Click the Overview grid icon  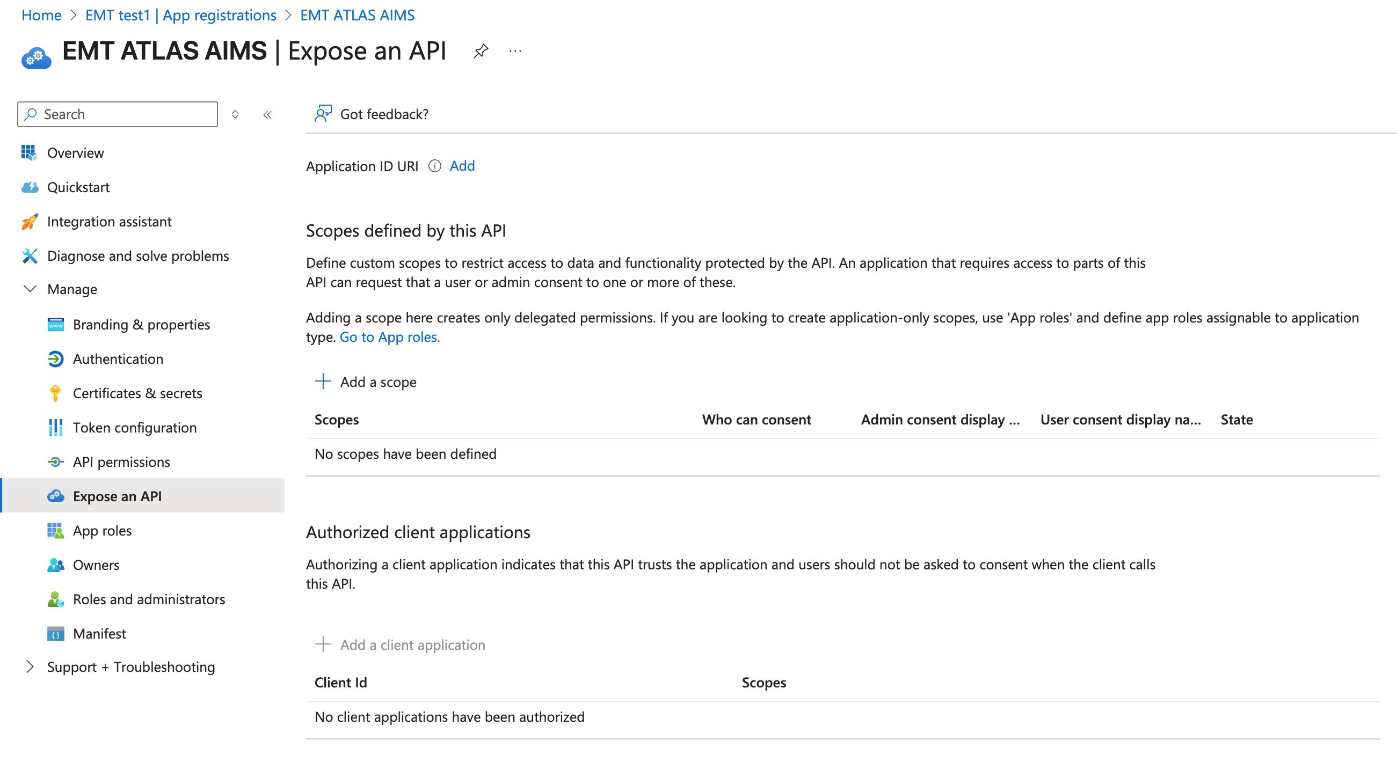pyautogui.click(x=30, y=153)
